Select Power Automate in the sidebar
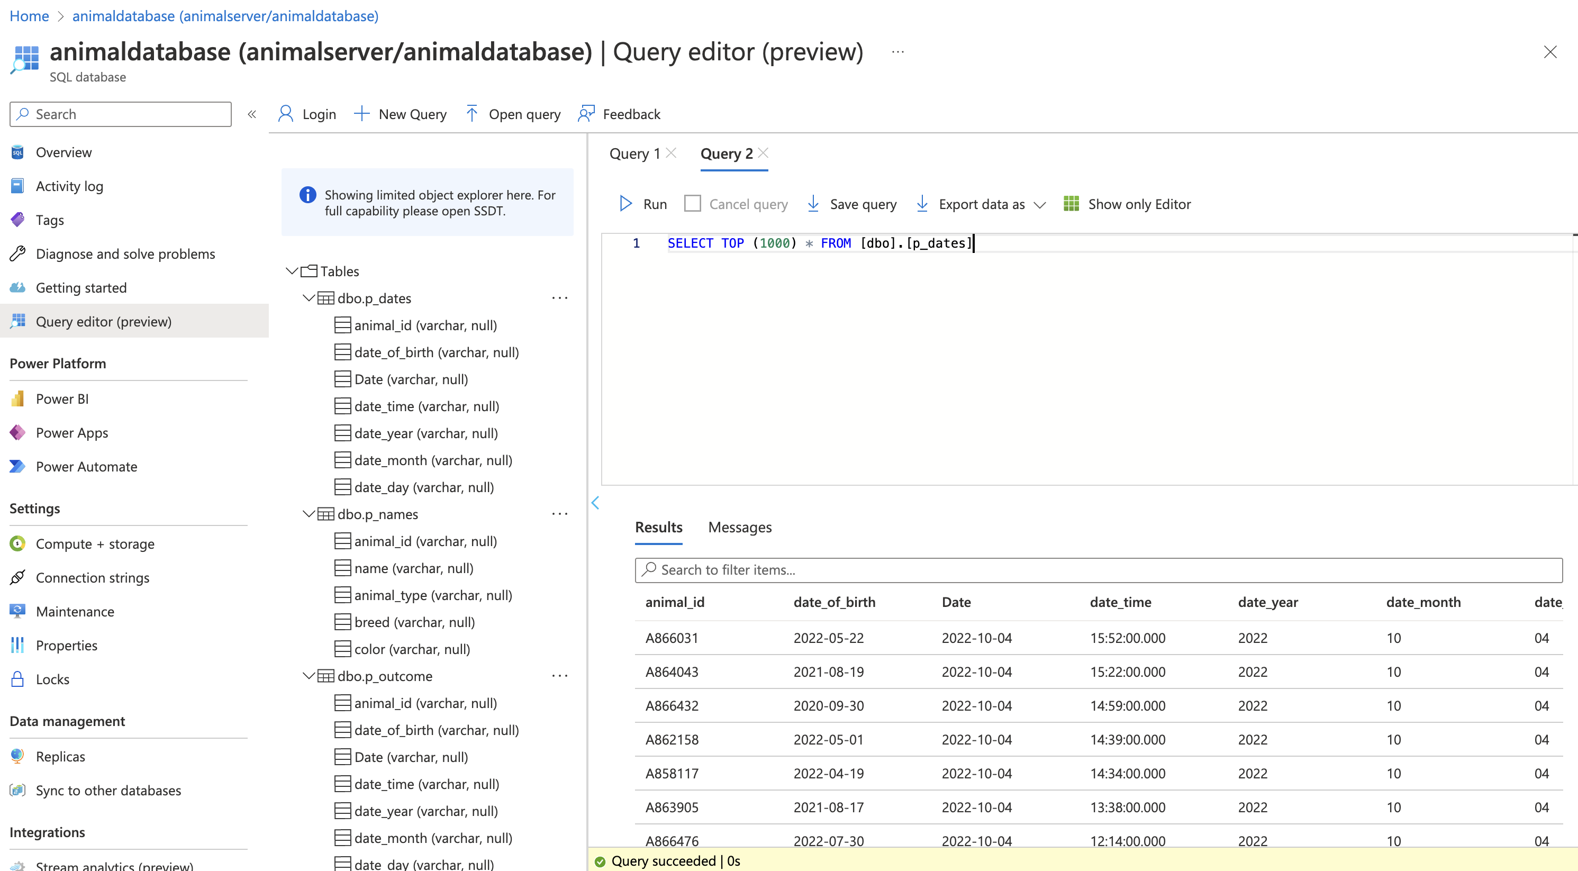Image resolution: width=1578 pixels, height=871 pixels. point(86,466)
